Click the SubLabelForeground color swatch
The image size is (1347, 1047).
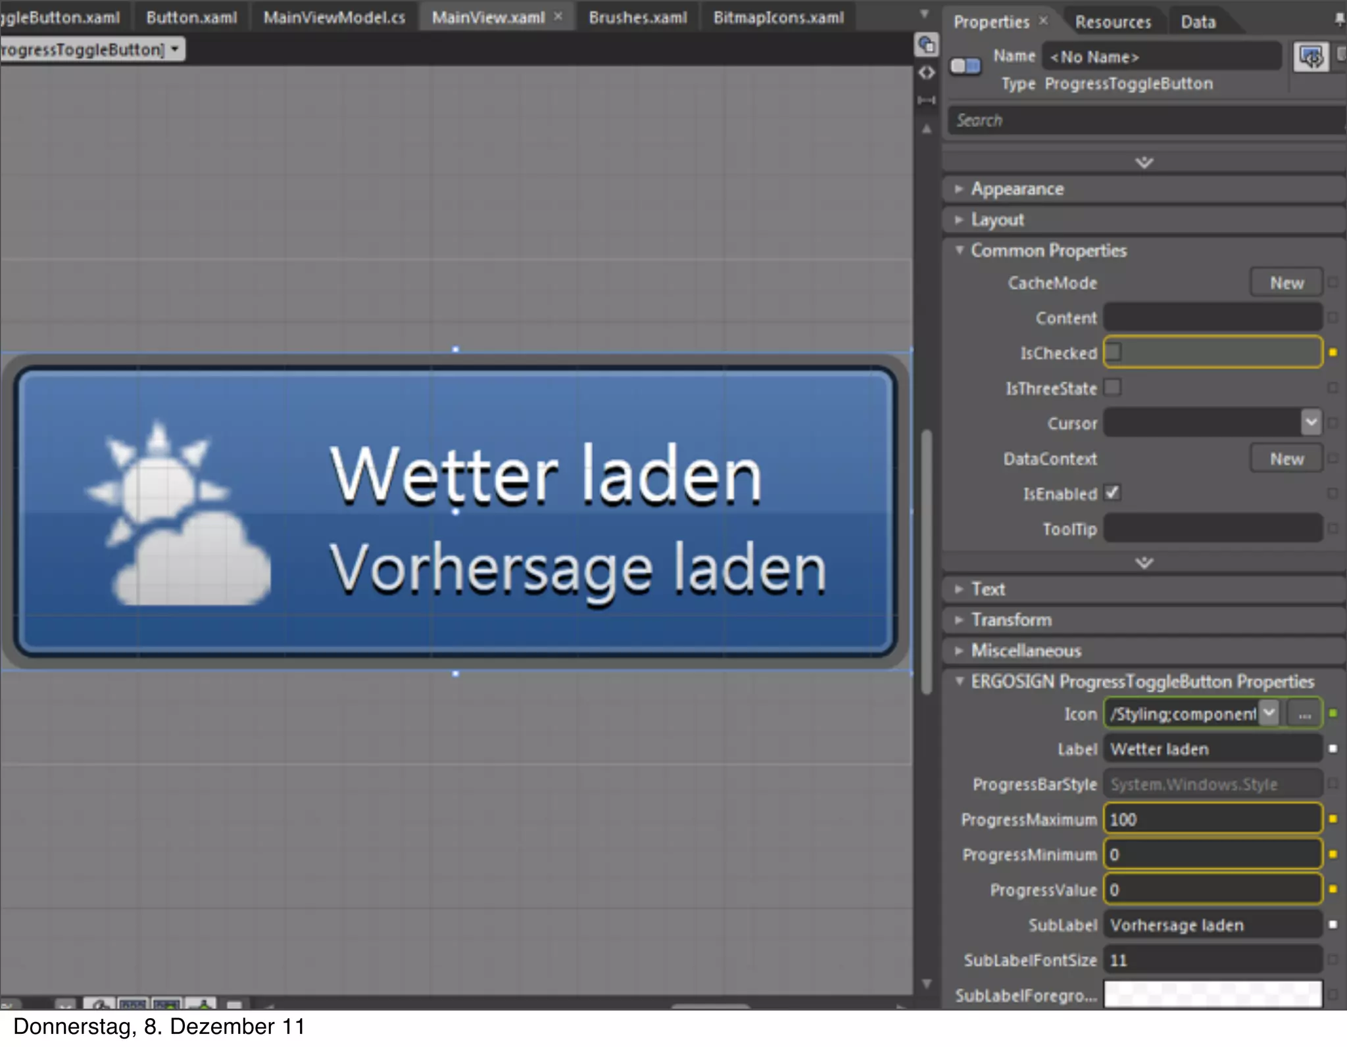coord(1212,994)
